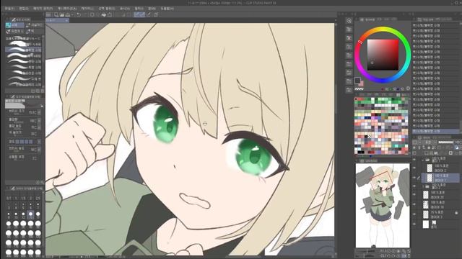Select the highlighted brush size preset dot

(30, 214)
